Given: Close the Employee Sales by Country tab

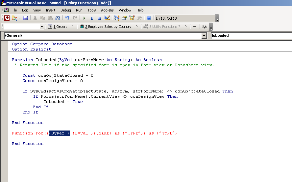Looking at the screenshot, I should point(137,26).
